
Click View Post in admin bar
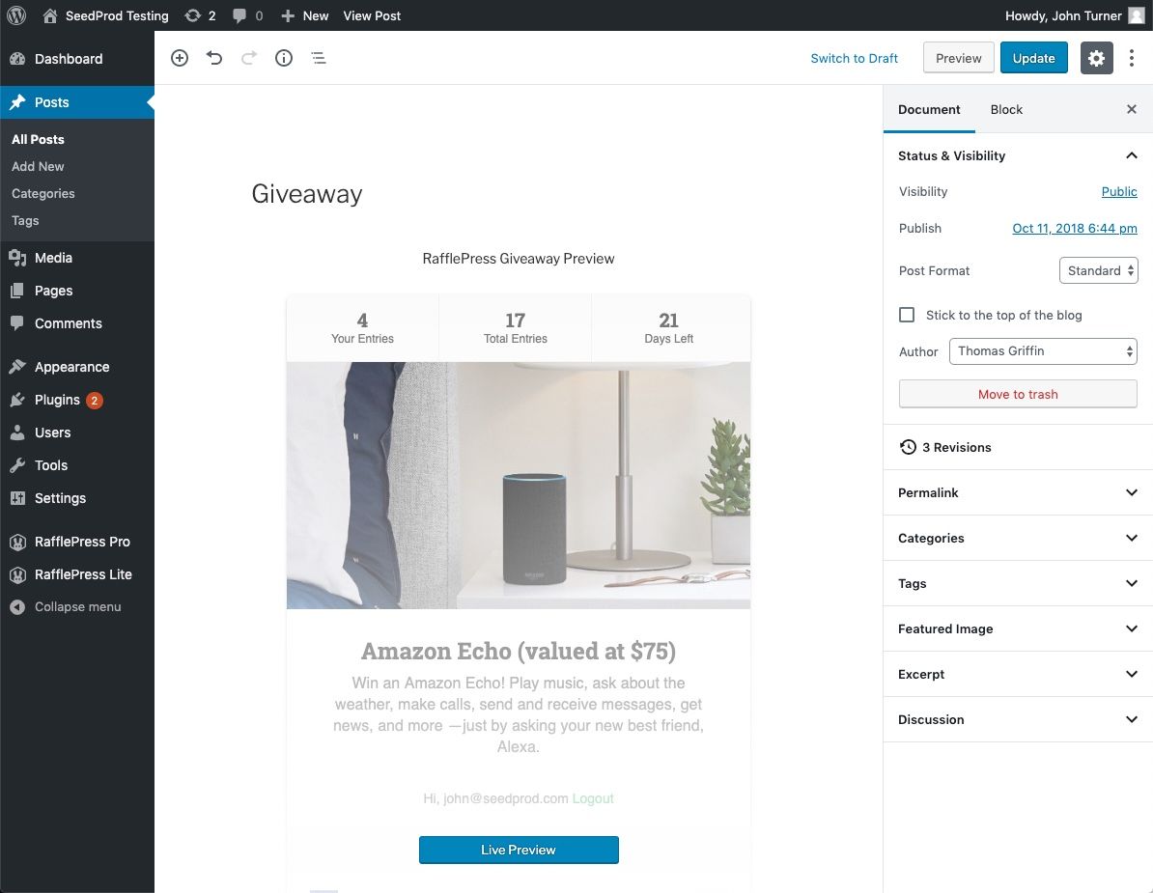372,15
